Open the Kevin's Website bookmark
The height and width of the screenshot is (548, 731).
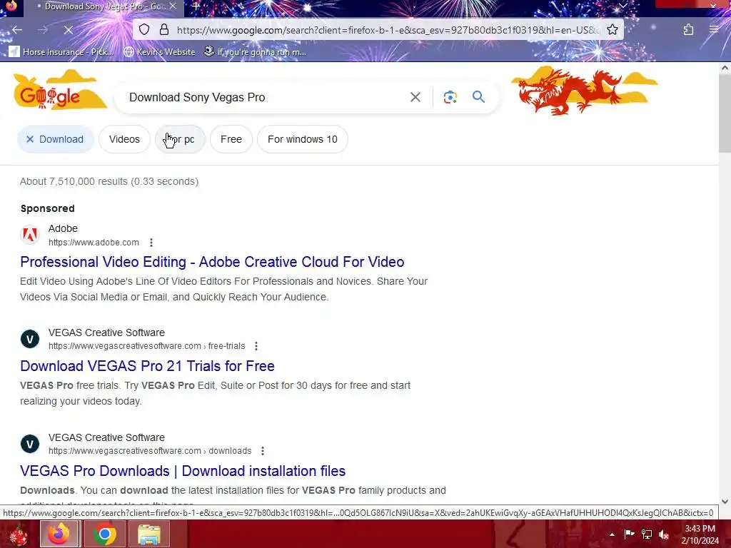(160, 51)
